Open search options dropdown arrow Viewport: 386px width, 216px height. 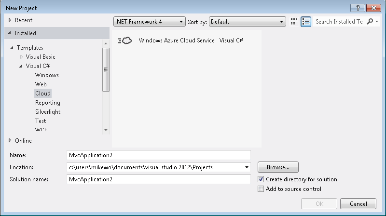[x=377, y=22]
